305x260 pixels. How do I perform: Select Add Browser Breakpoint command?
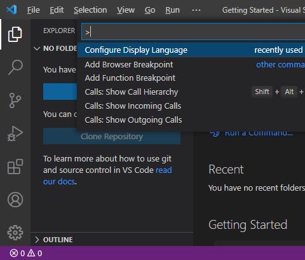(x=191, y=64)
